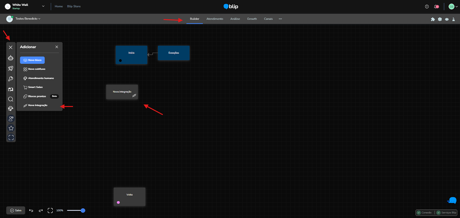Open the GB user profile menu
460x218 pixels.
click(453, 7)
